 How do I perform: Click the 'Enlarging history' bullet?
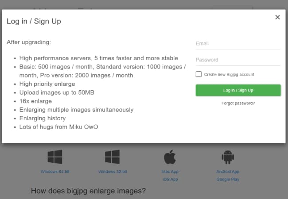pos(43,119)
